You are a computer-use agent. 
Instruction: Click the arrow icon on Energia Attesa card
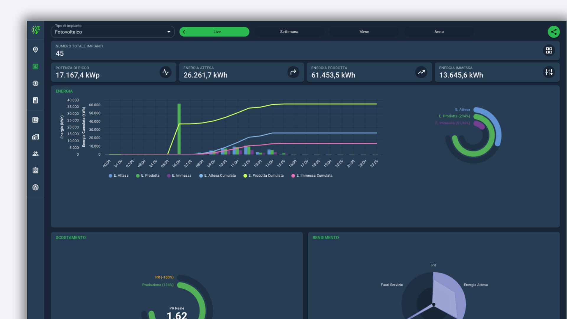(x=293, y=72)
